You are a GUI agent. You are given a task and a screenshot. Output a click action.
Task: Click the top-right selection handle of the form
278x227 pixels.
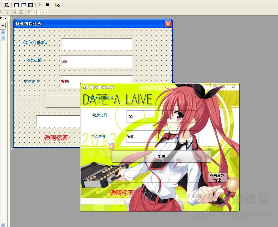pyautogui.click(x=174, y=18)
